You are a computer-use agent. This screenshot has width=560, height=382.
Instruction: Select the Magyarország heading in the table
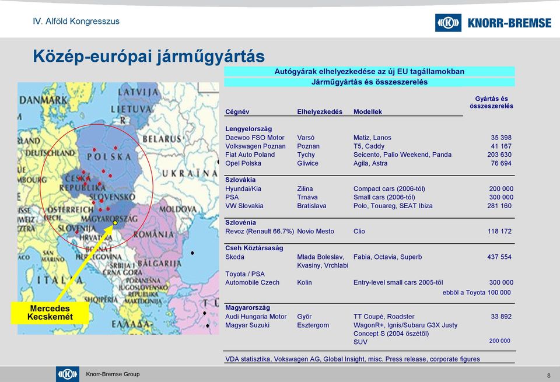click(247, 308)
